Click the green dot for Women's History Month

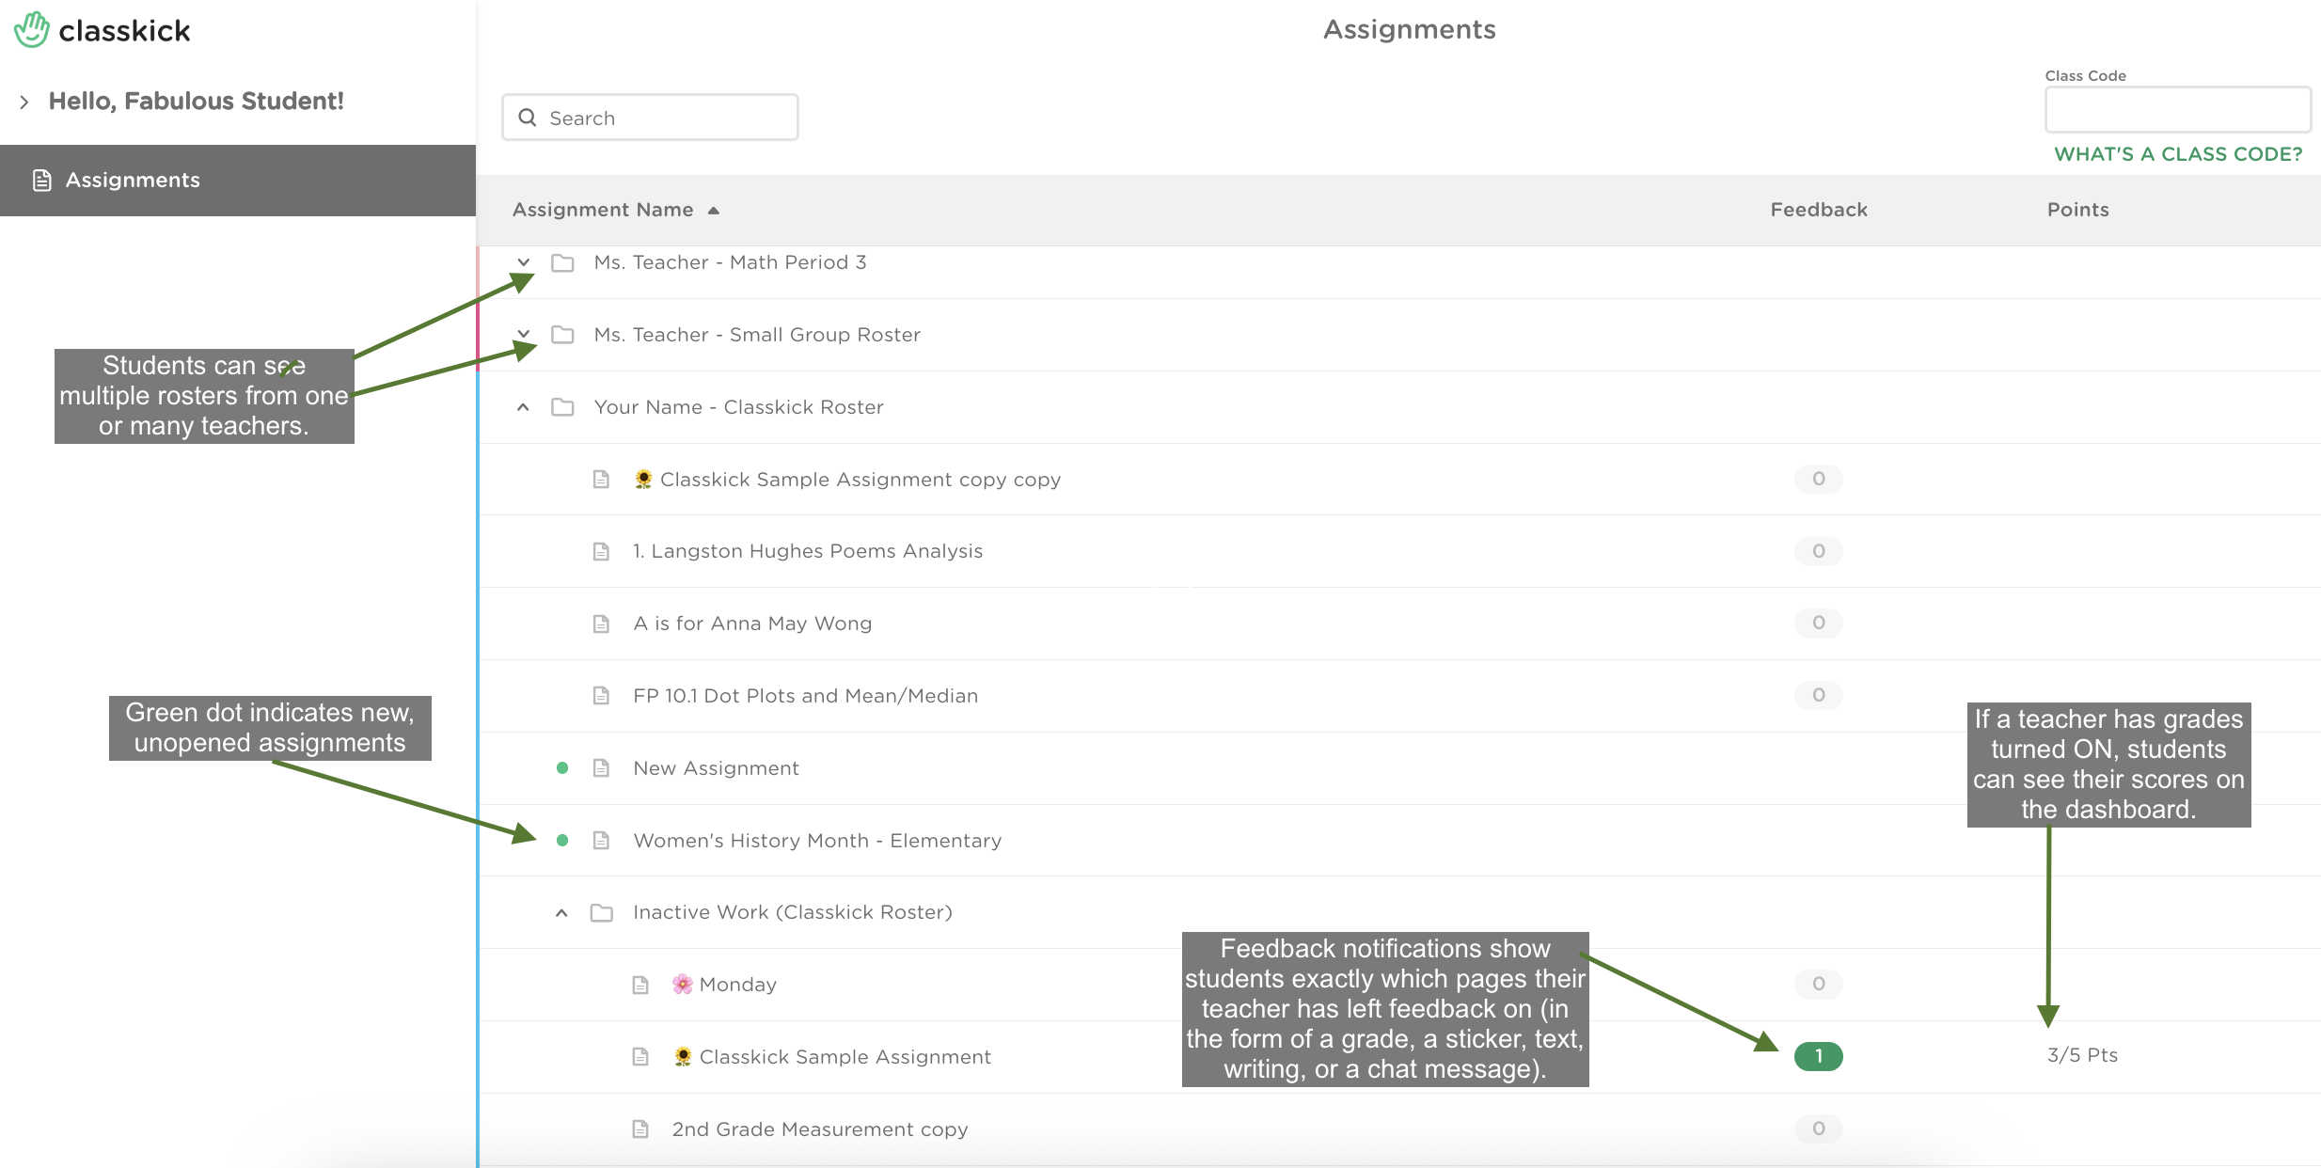coord(562,841)
